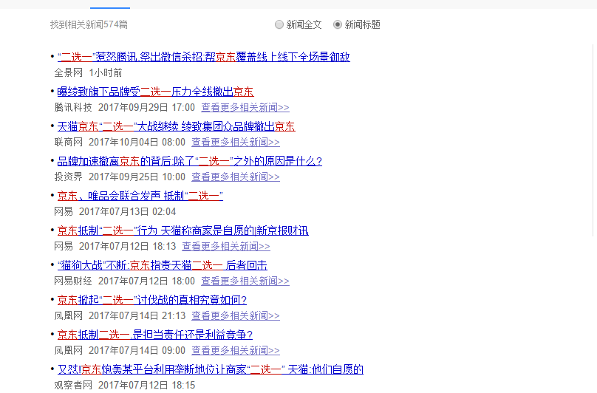The image size is (597, 393).
Task: Click source text 网易 2017年07月13日 02:04
Action: click(x=115, y=212)
